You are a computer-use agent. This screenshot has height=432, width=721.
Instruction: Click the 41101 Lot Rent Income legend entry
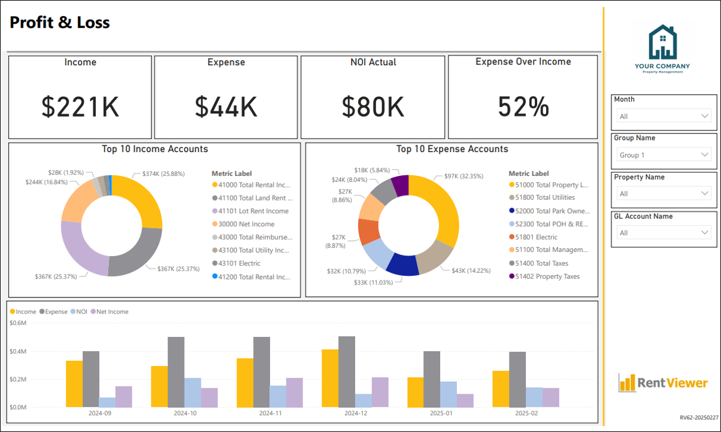250,211
